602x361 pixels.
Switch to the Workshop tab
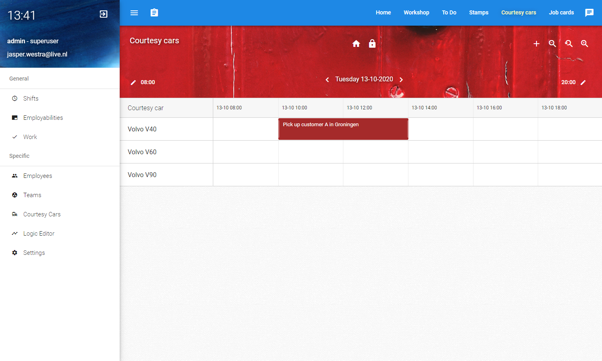[x=416, y=12]
